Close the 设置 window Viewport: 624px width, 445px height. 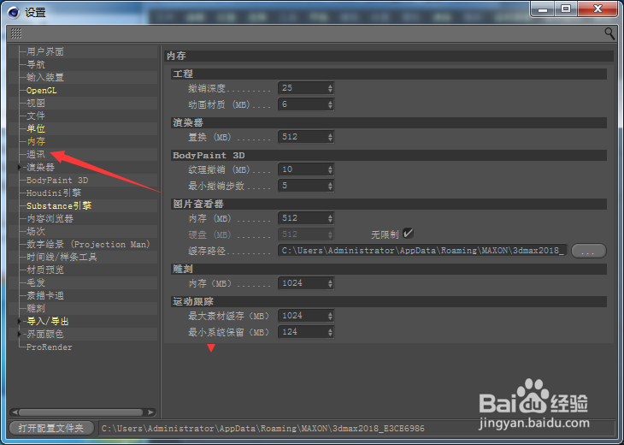[x=598, y=9]
